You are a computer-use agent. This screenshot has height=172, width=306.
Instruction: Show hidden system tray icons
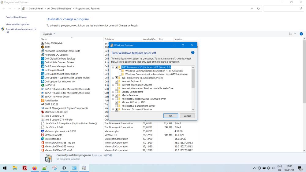pyautogui.click(x=254, y=168)
